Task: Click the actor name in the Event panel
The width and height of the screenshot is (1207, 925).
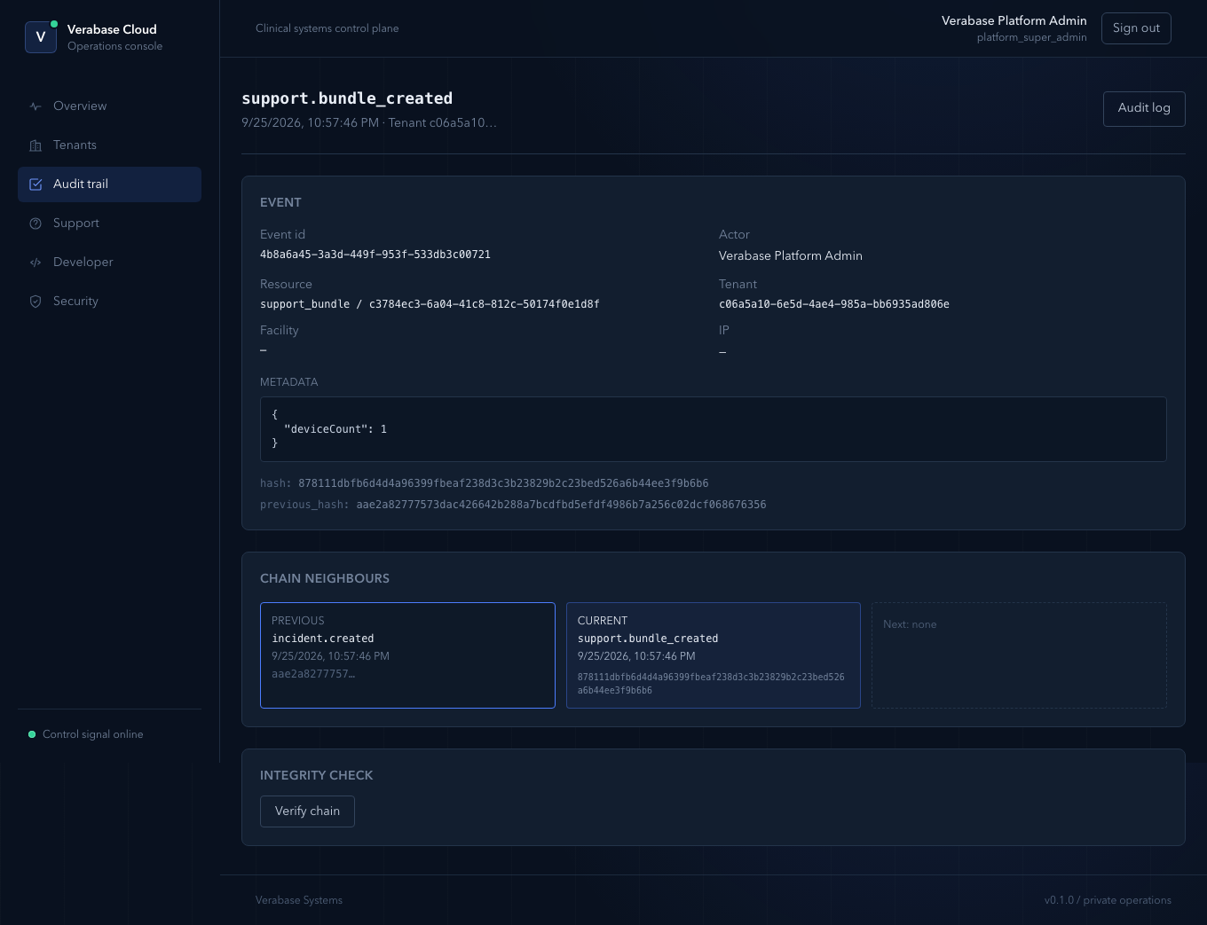Action: coord(791,255)
